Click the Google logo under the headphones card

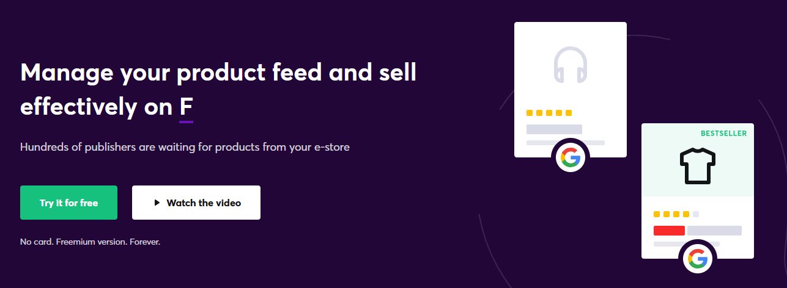tap(571, 159)
